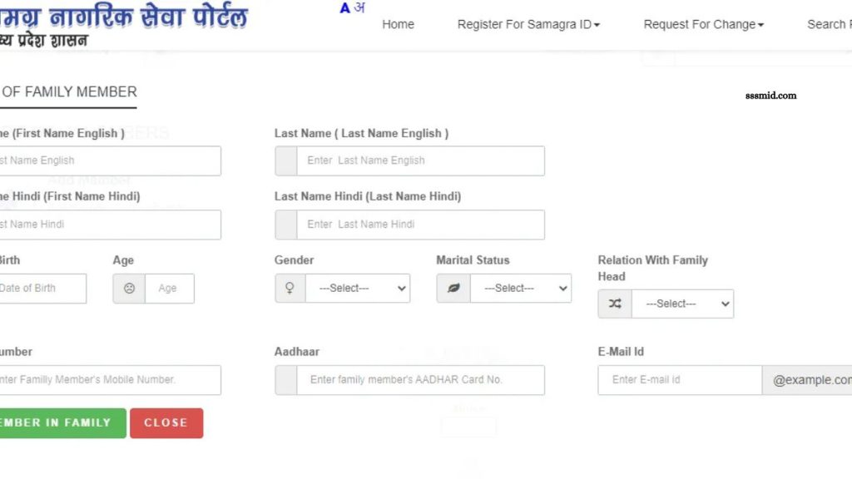
Task: Click the addon box before Aadhaar field
Action: [x=286, y=380]
